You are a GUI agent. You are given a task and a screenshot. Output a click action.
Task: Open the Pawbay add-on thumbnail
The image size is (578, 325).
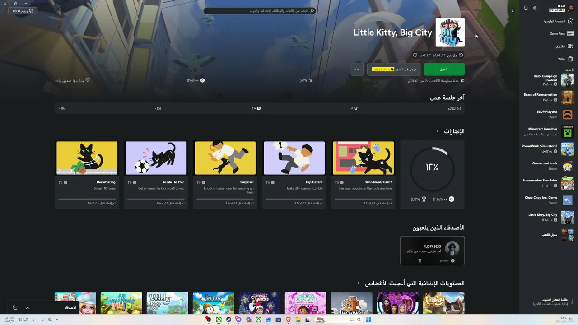click(444, 303)
